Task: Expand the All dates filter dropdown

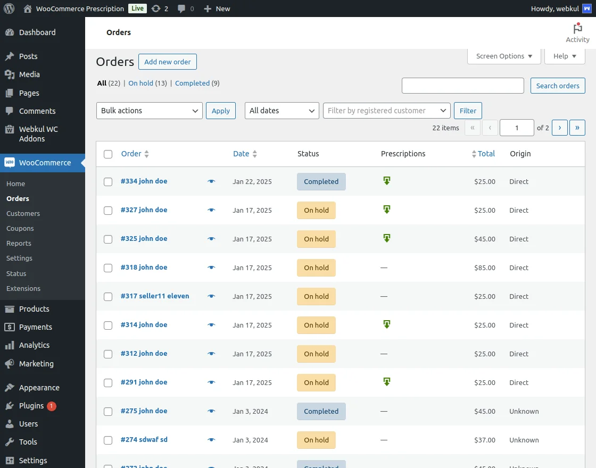Action: 282,111
